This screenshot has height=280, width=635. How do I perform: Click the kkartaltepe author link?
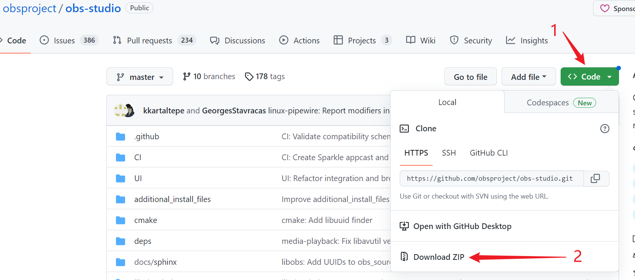164,111
